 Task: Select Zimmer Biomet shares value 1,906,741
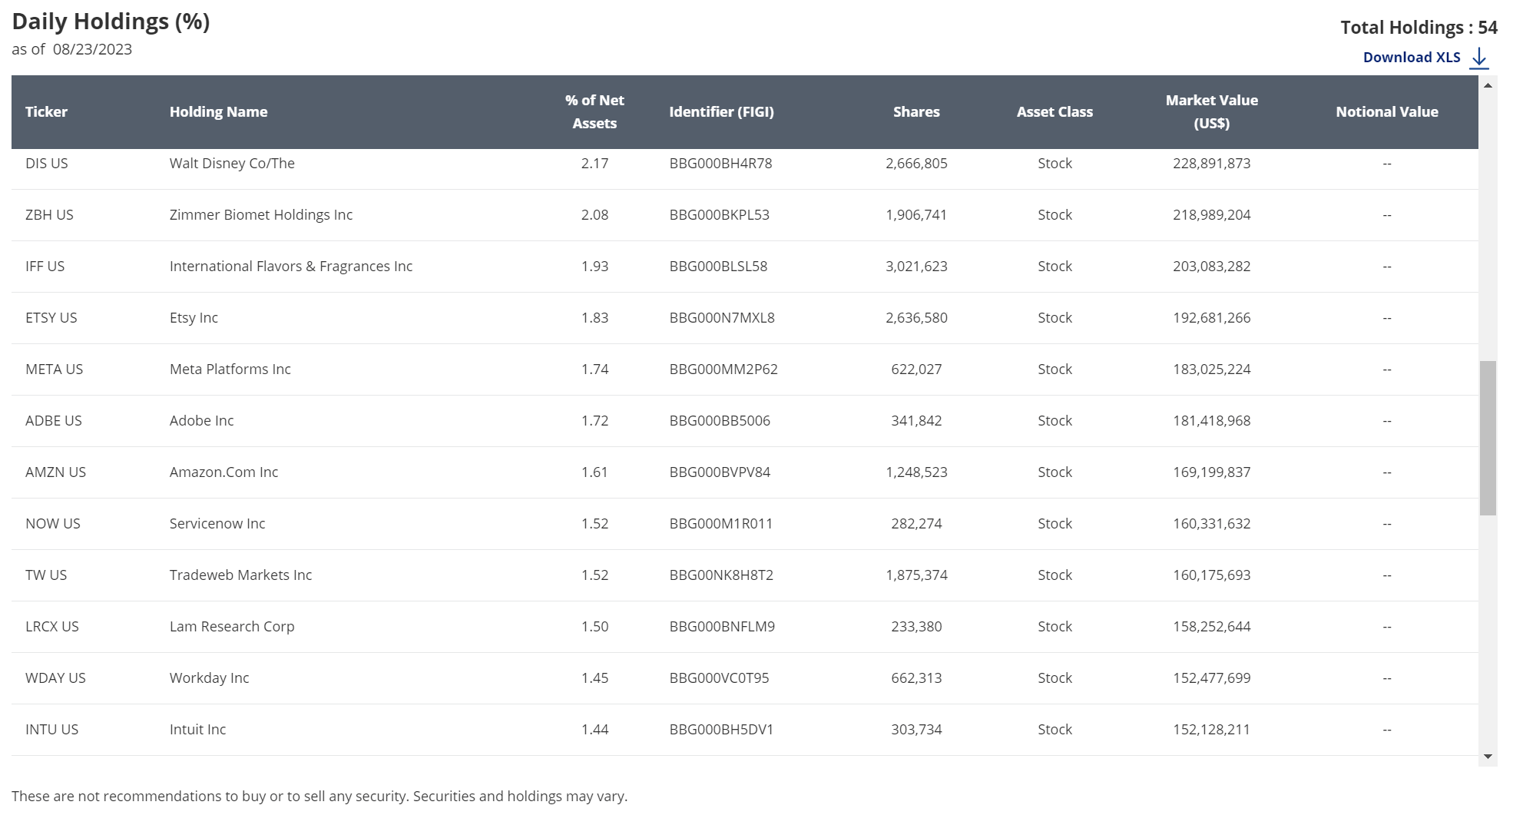tap(916, 215)
